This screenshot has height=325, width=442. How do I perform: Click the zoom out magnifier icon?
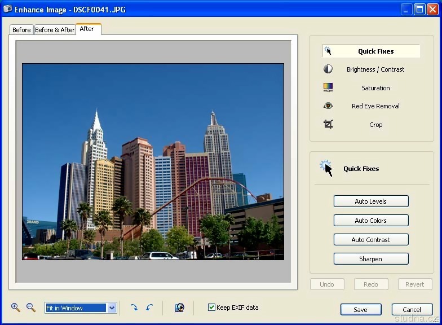[x=31, y=308]
